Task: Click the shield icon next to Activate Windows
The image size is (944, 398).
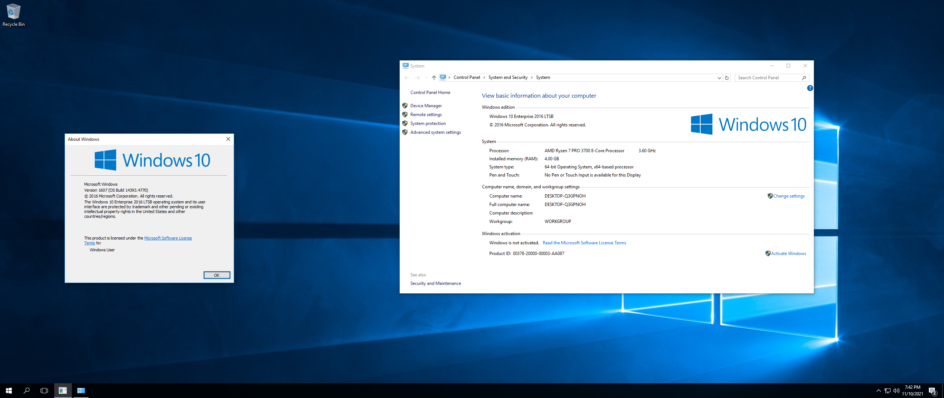Action: [x=768, y=254]
